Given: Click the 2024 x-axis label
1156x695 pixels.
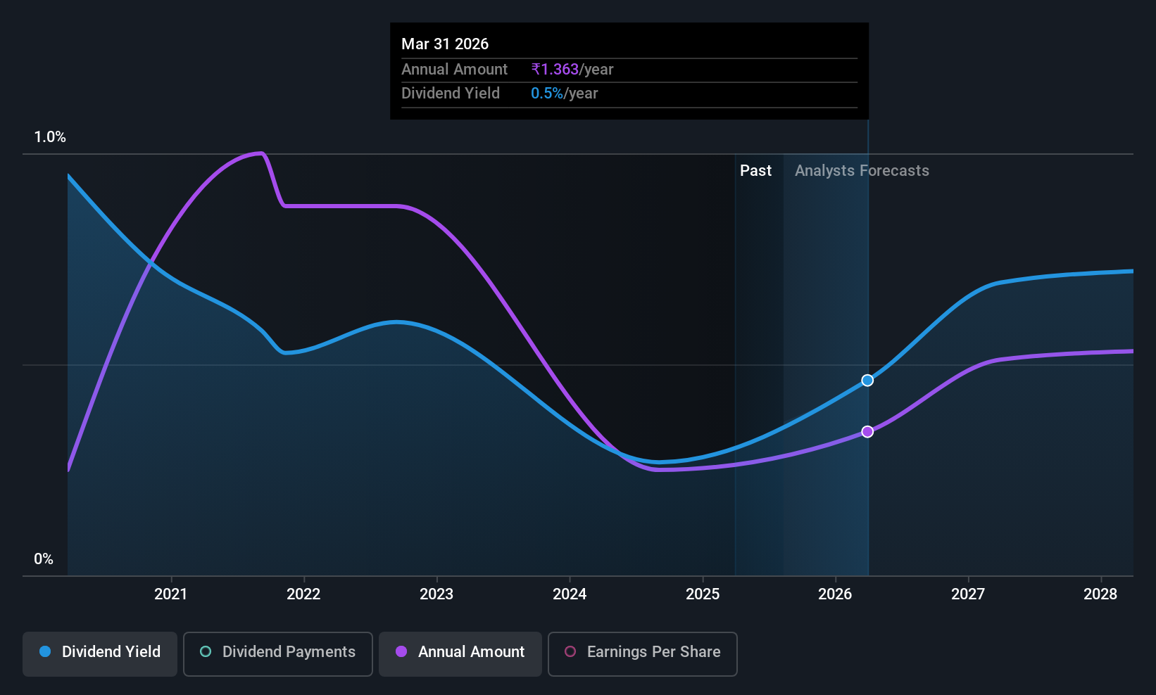Looking at the screenshot, I should point(570,594).
